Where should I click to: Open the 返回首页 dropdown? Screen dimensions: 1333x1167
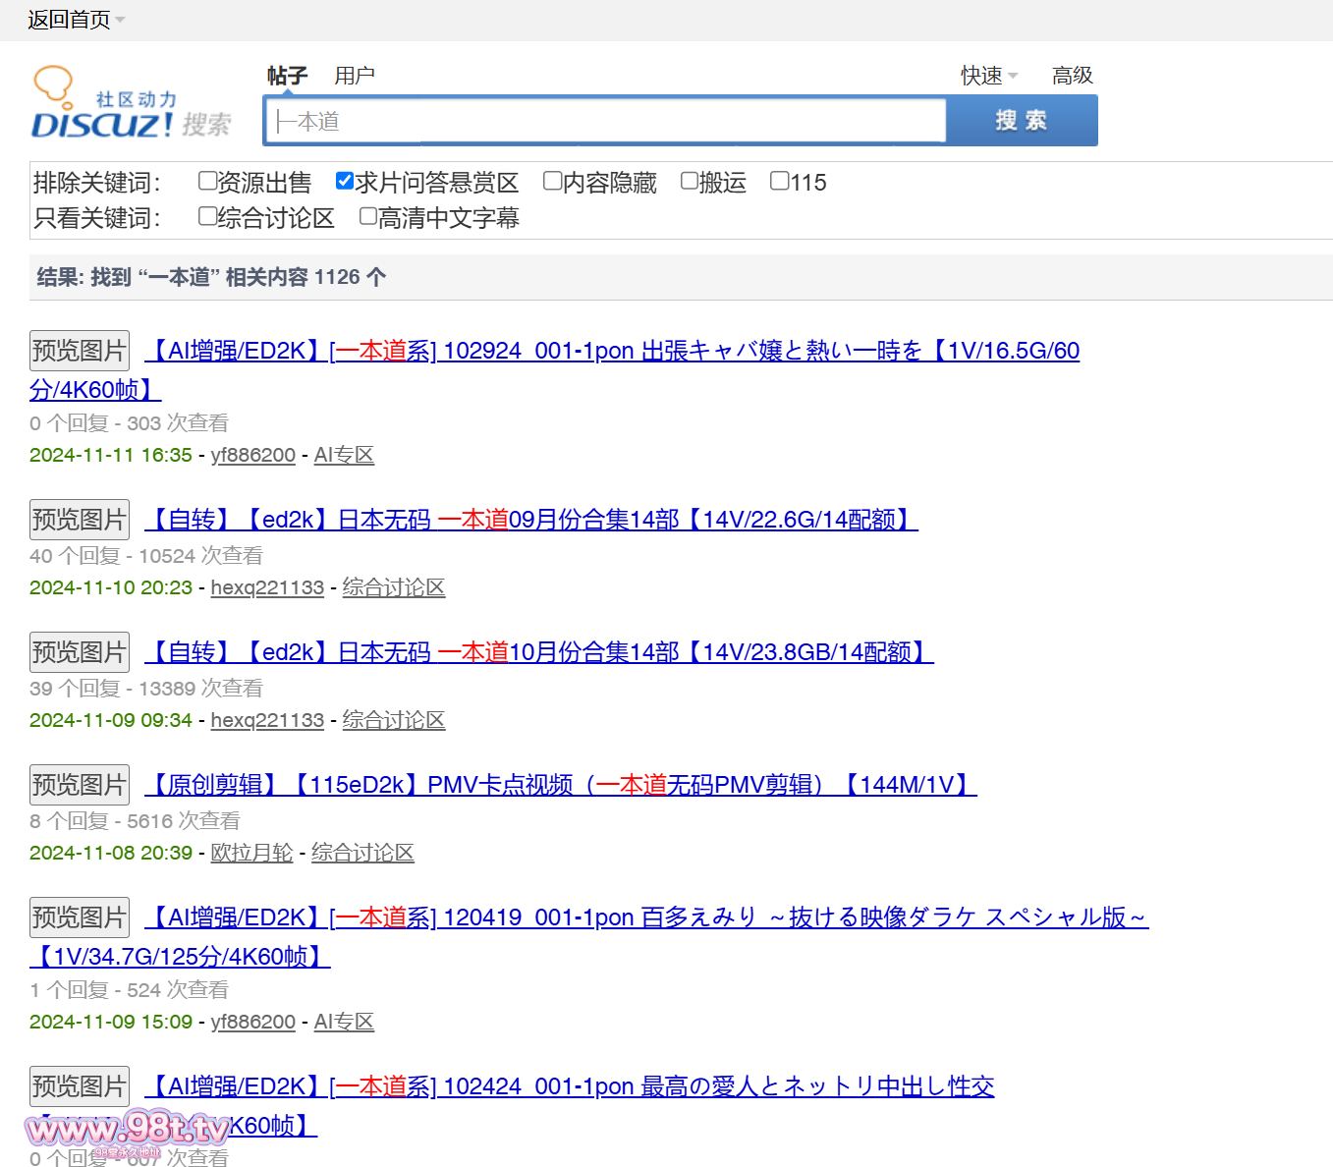(77, 20)
